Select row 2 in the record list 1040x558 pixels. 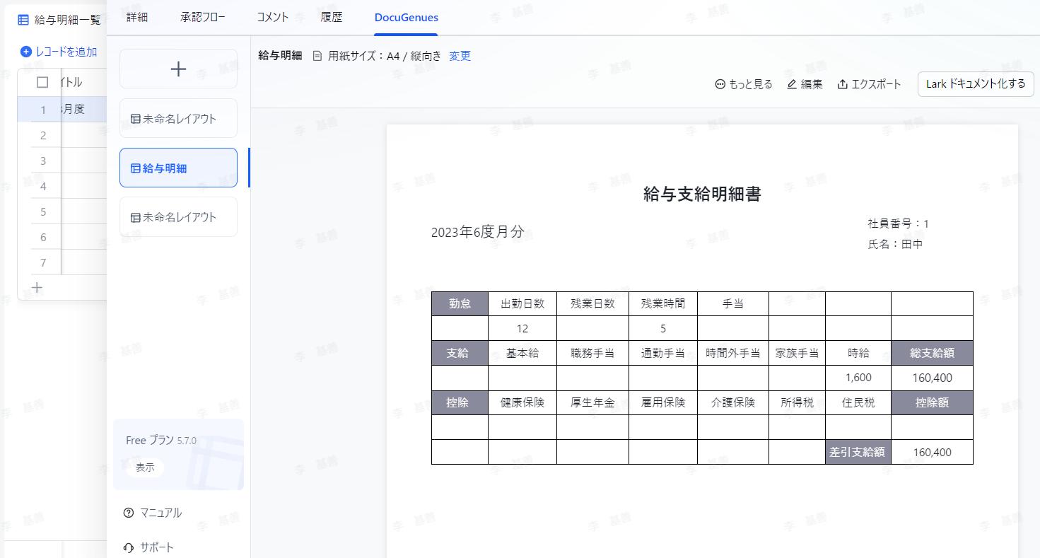[62, 135]
